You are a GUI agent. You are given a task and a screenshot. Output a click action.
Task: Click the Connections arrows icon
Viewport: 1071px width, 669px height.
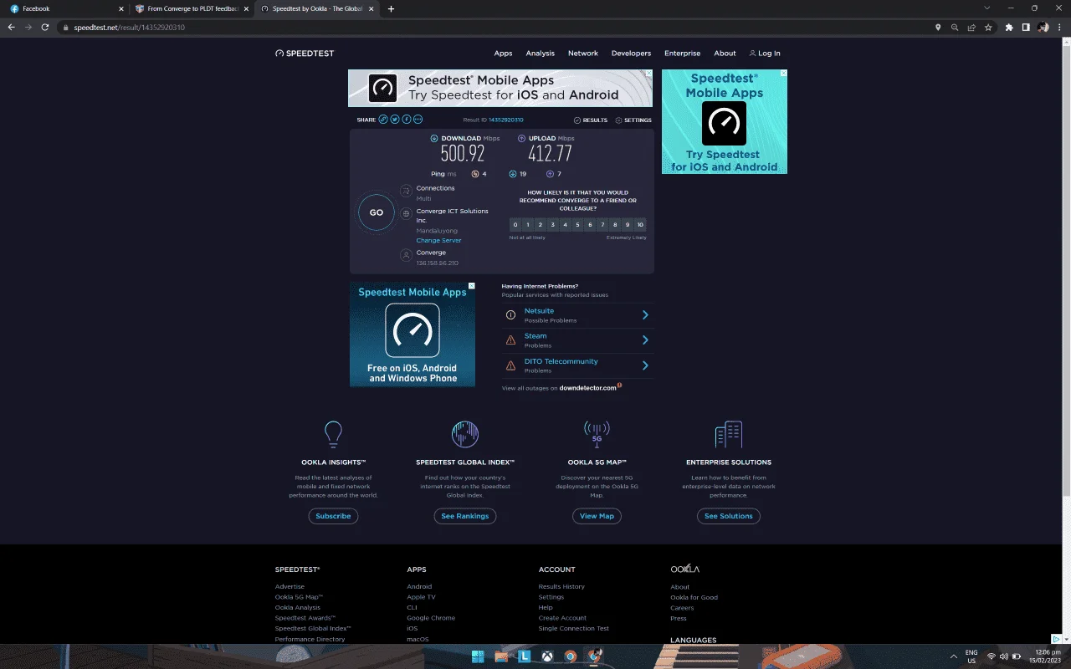(406, 192)
